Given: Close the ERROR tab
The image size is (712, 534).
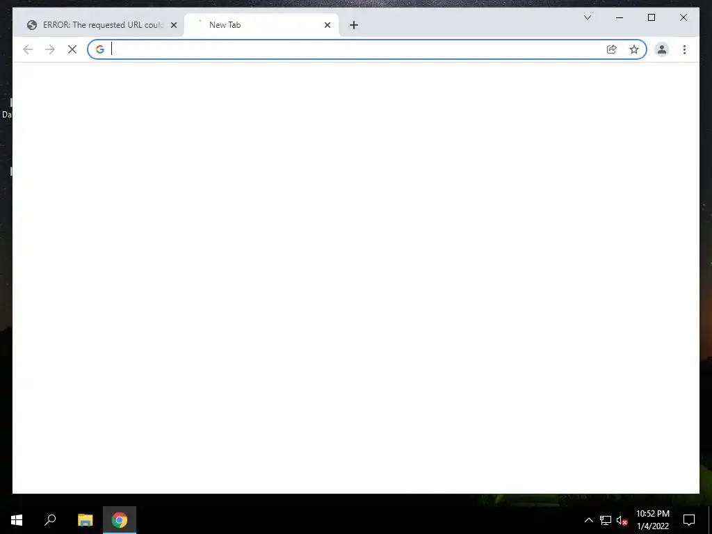Looking at the screenshot, I should (173, 25).
